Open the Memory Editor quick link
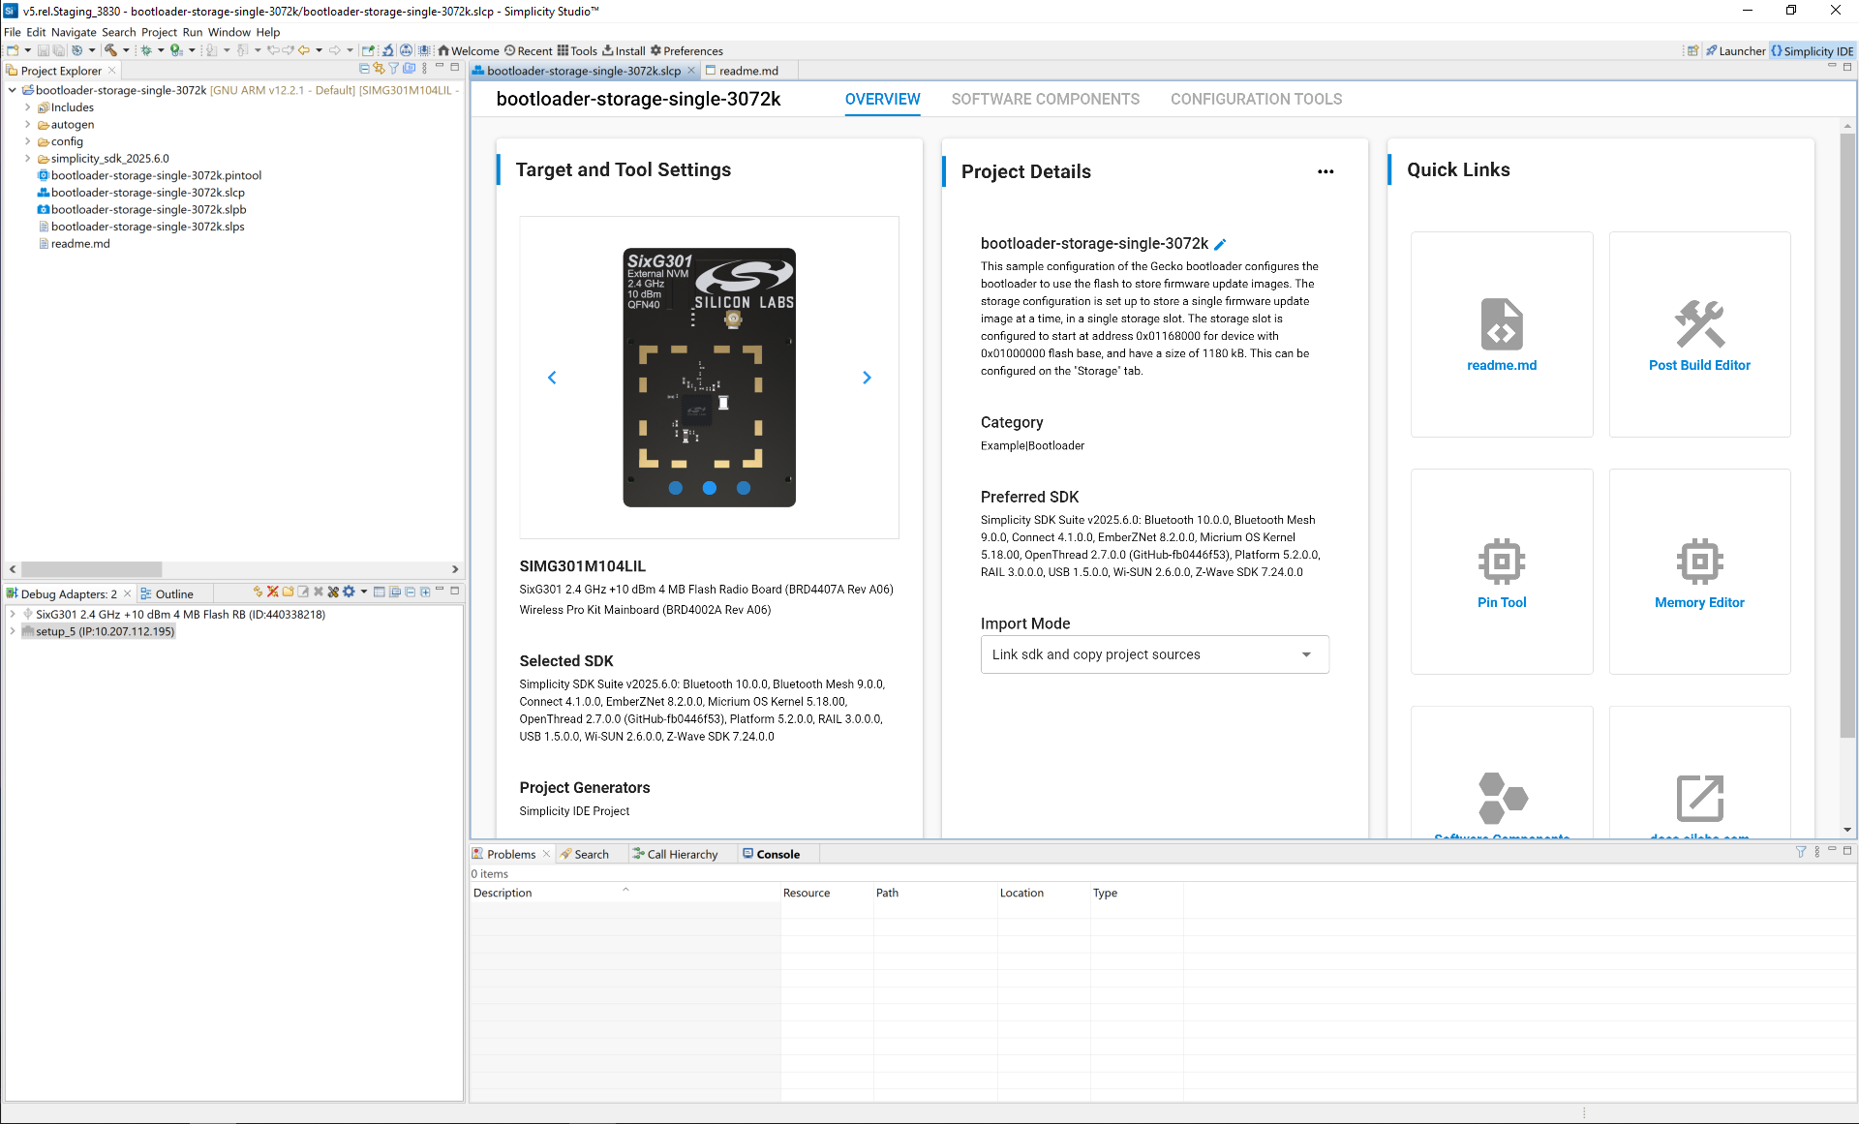This screenshot has width=1859, height=1124. 1700,571
